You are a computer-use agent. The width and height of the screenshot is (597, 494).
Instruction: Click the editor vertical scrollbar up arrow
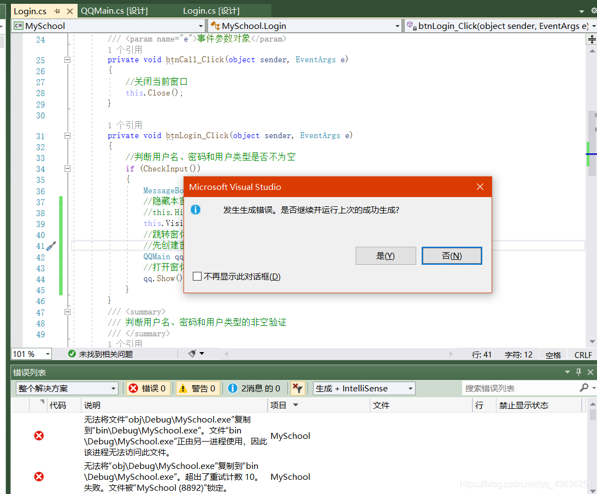click(592, 51)
